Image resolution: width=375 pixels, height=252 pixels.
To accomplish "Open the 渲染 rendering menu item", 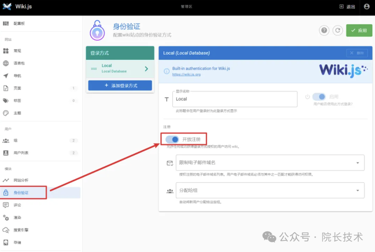I will coord(41,217).
